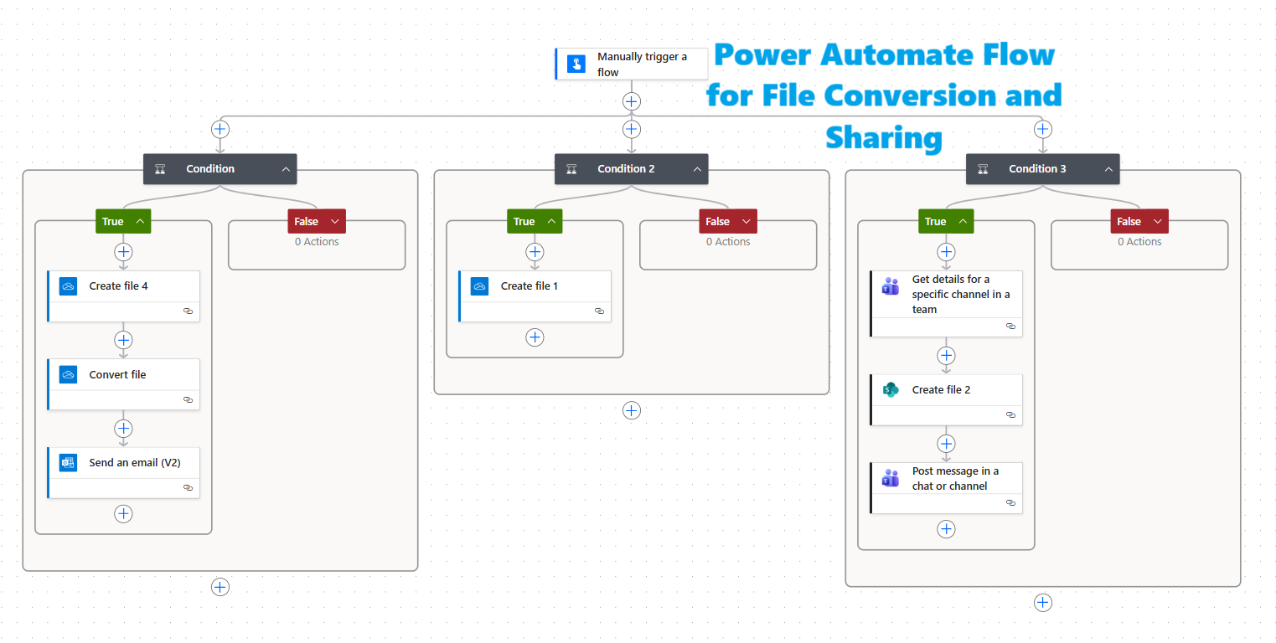Click the Teams icon on Post message card
Image resolution: width=1276 pixels, height=643 pixels.
891,478
